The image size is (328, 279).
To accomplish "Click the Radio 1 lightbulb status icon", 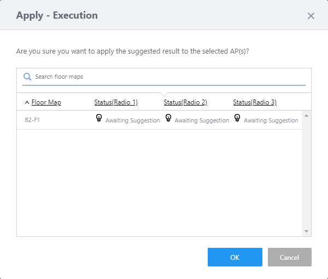I will coord(99,118).
